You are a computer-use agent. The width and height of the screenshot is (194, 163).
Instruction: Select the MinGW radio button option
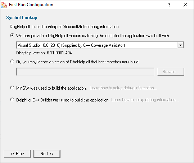pyautogui.click(x=12, y=88)
